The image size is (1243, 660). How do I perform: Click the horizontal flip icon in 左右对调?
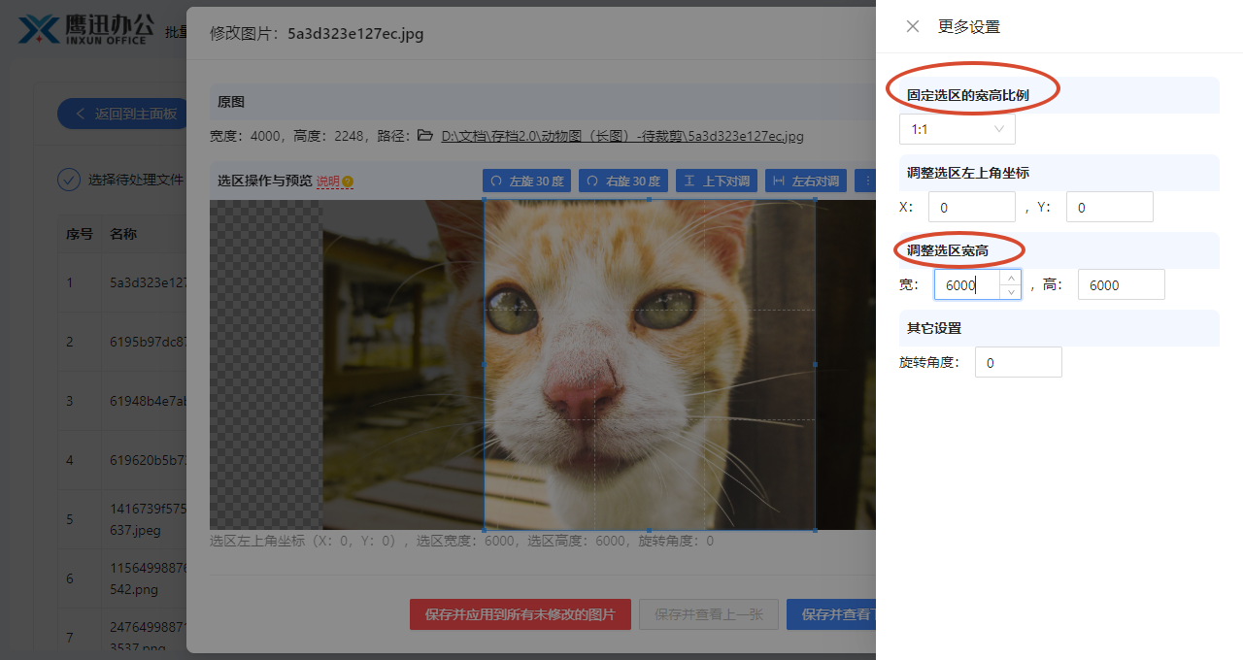point(779,181)
